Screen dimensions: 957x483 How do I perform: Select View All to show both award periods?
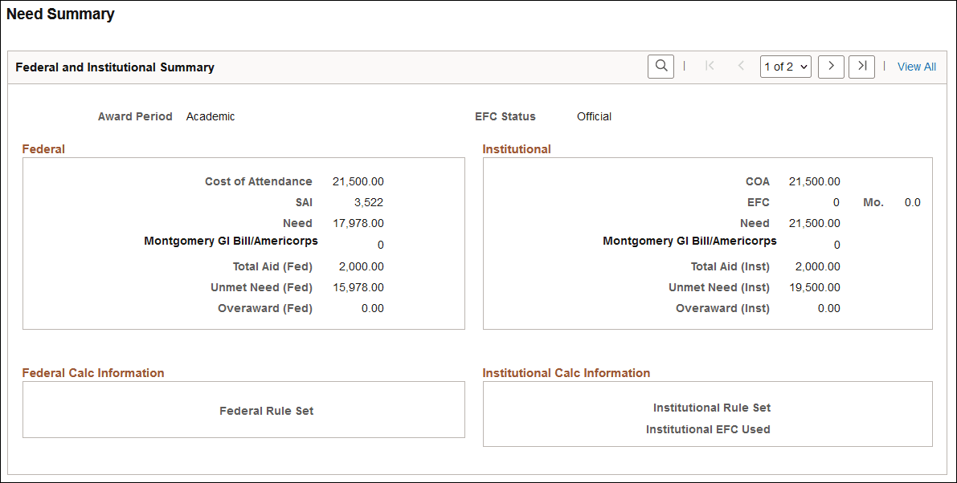click(917, 67)
